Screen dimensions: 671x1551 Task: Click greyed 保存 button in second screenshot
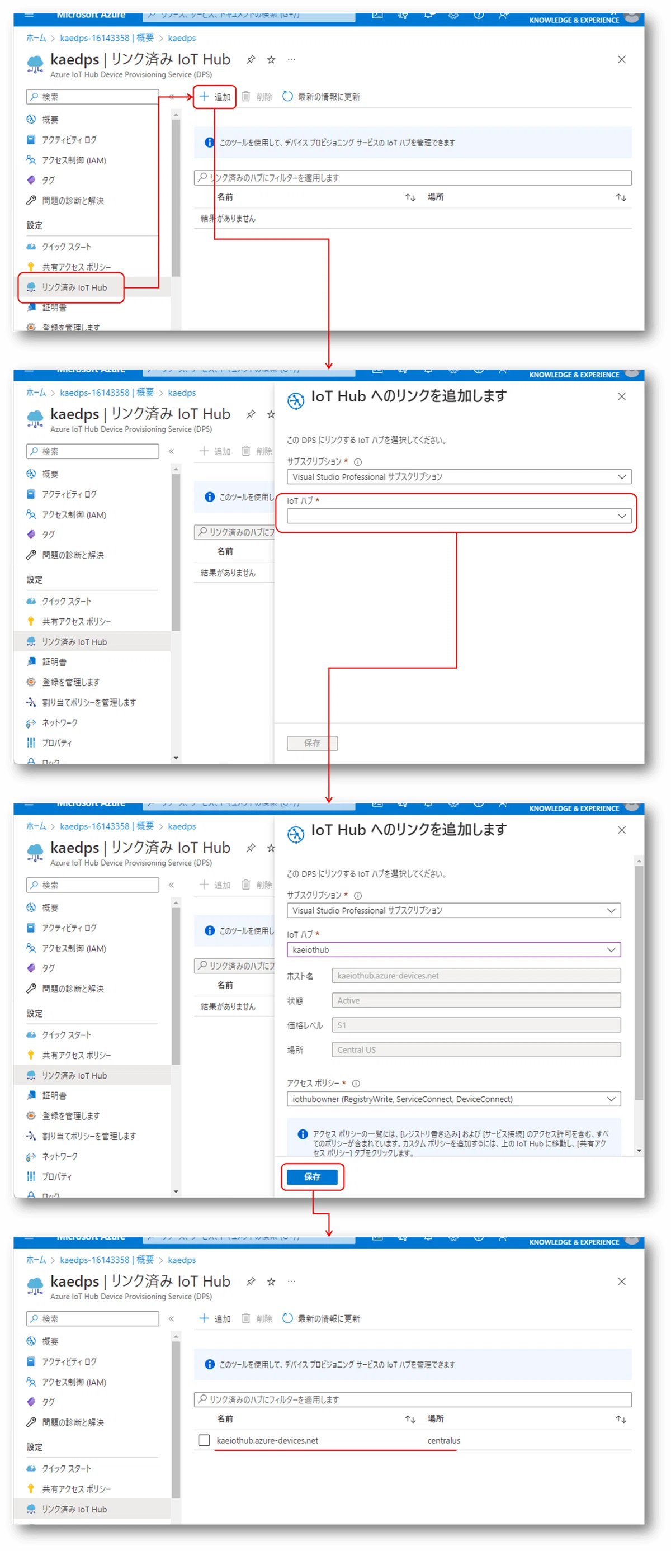[x=312, y=743]
